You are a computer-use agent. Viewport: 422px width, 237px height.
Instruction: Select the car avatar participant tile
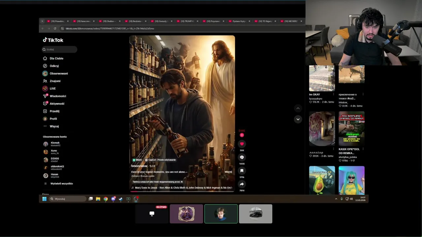pos(256,214)
